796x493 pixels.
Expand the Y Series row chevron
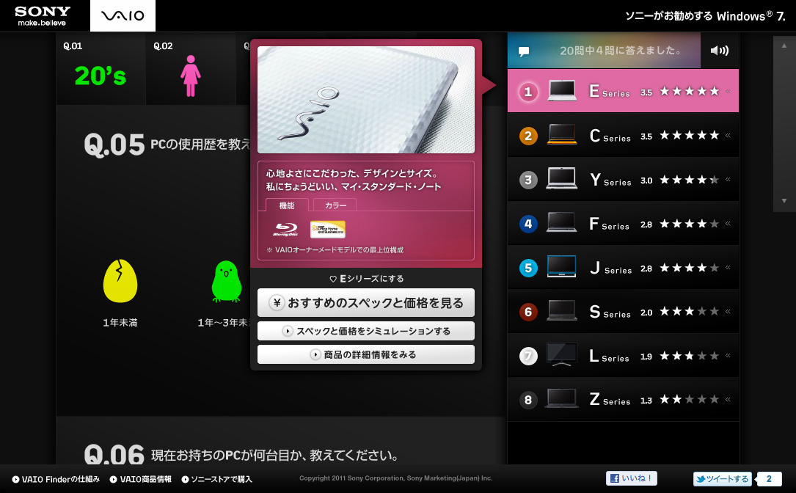[728, 180]
